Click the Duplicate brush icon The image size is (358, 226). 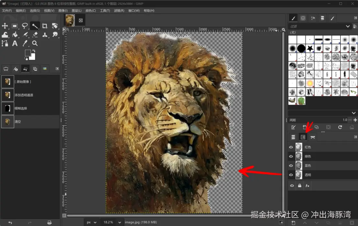(317, 127)
